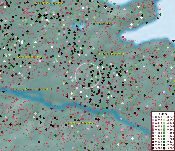Click the Eutin, Stadt map label
Screen dimensions: 175x151
click(x=105, y=24)
